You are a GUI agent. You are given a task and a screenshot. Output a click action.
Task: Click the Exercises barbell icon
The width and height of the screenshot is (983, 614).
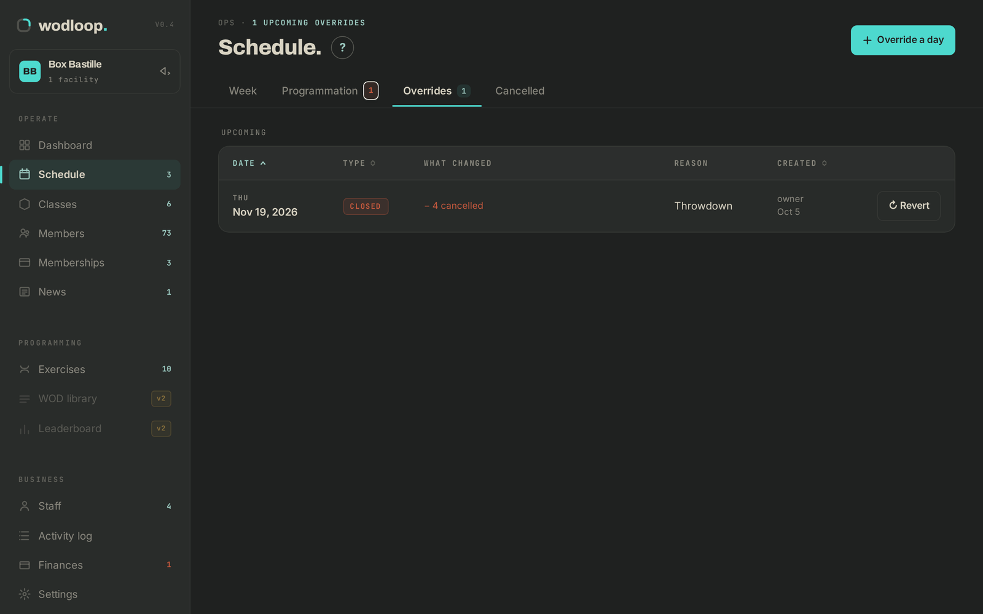(x=25, y=369)
